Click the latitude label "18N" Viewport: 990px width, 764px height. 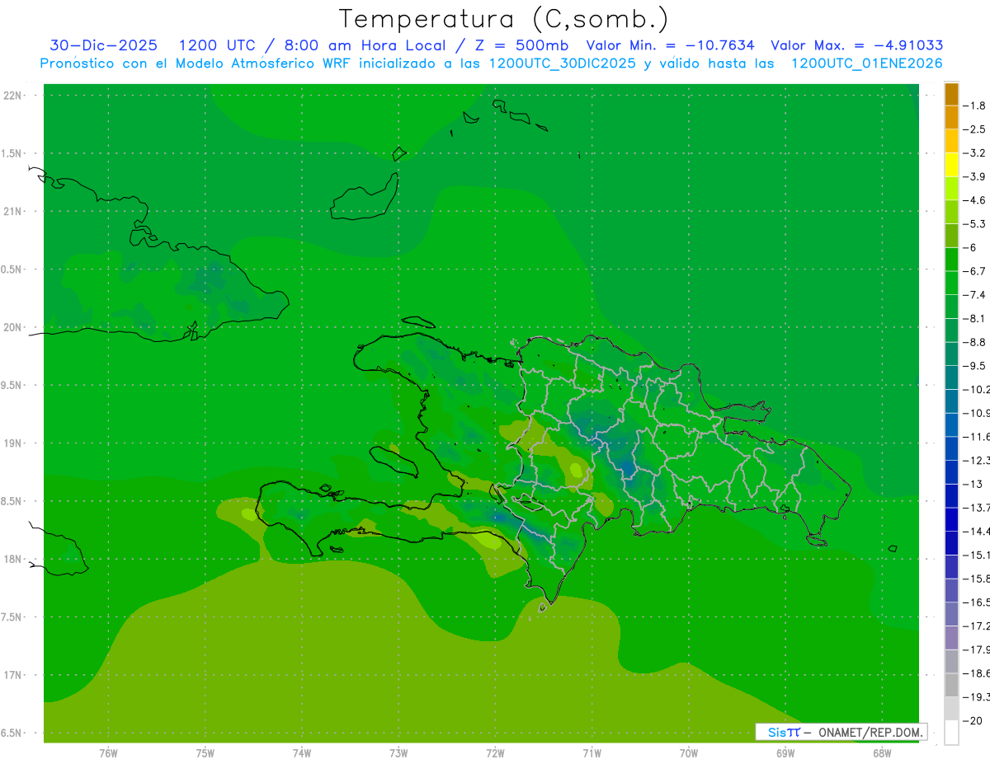[x=12, y=559]
